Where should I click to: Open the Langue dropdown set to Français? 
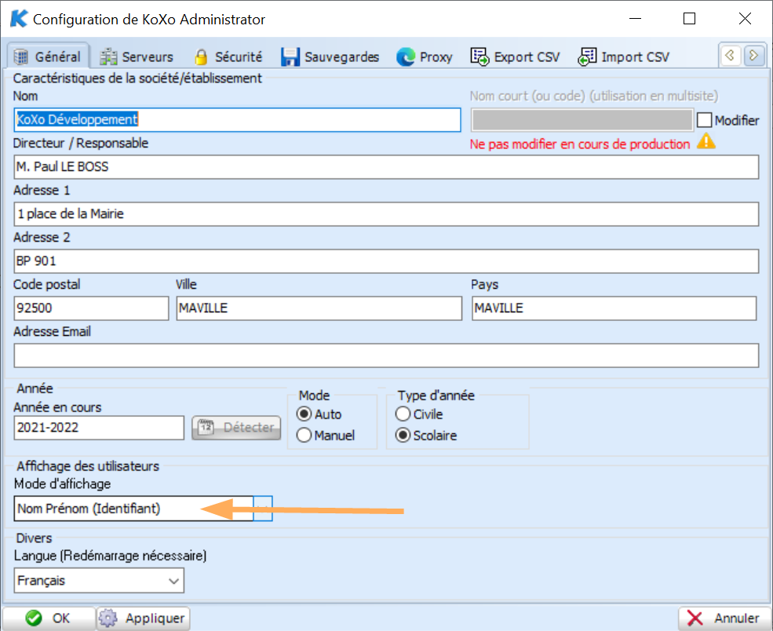pos(99,581)
